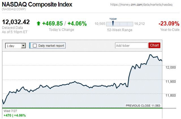Click the 11,800 y-axis label
181x119 pixels.
click(x=171, y=95)
